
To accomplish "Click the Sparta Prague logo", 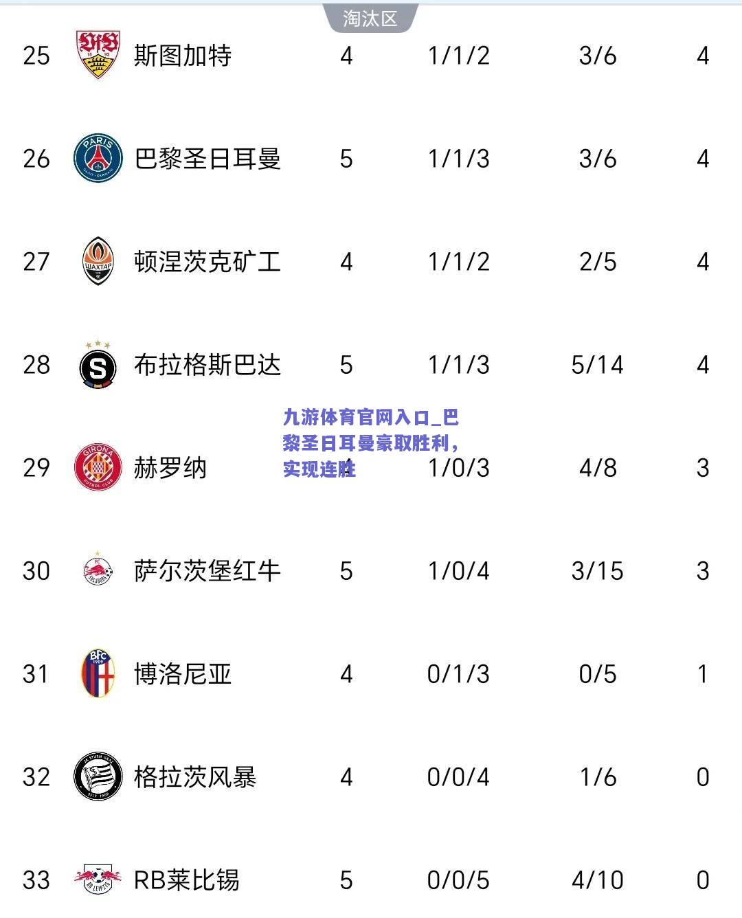I will (98, 363).
